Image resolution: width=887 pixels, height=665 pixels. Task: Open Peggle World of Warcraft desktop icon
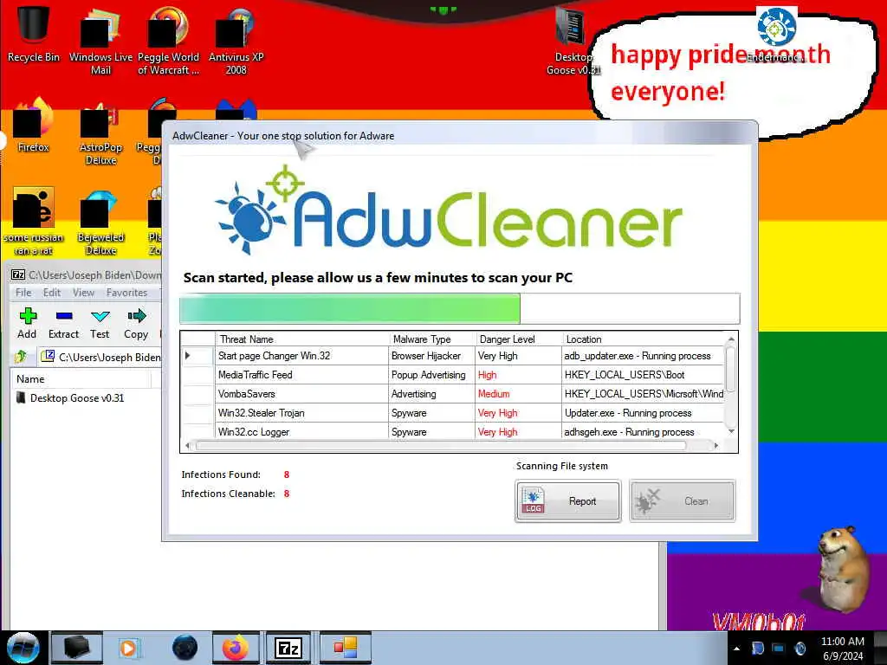tap(168, 40)
